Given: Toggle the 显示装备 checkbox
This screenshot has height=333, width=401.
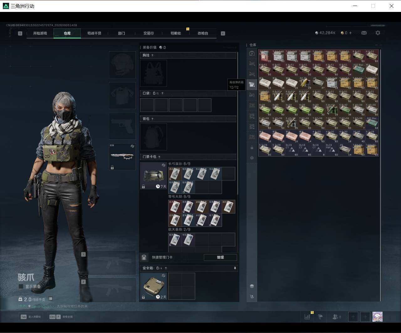Looking at the screenshot, I should (21, 286).
